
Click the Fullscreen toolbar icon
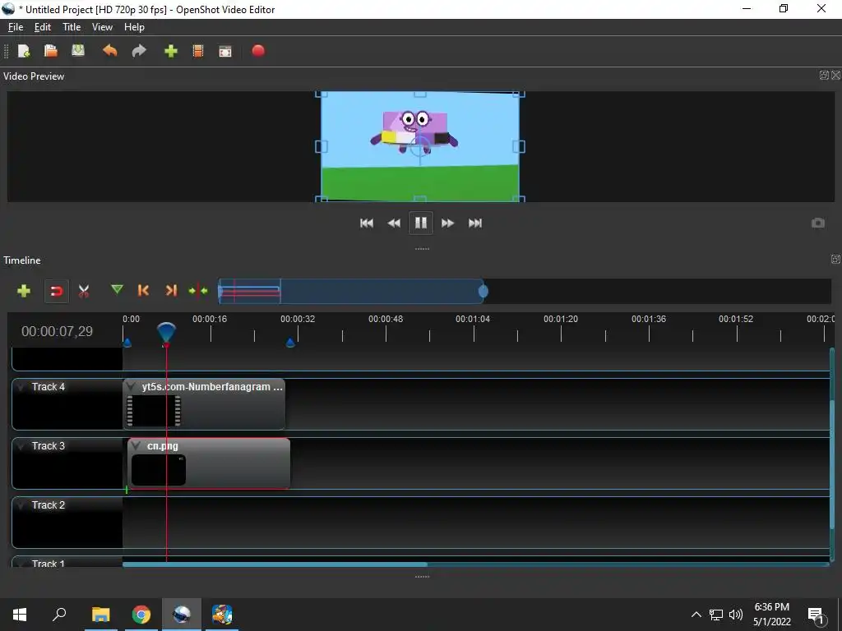click(x=225, y=51)
